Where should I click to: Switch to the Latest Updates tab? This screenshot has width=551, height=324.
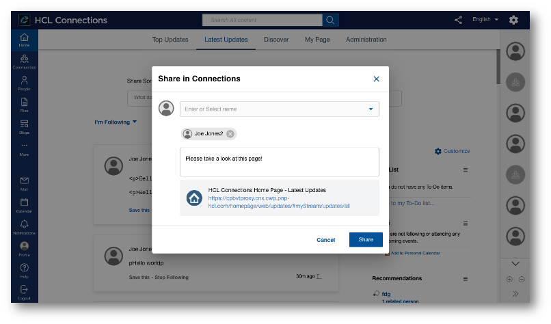(226, 40)
